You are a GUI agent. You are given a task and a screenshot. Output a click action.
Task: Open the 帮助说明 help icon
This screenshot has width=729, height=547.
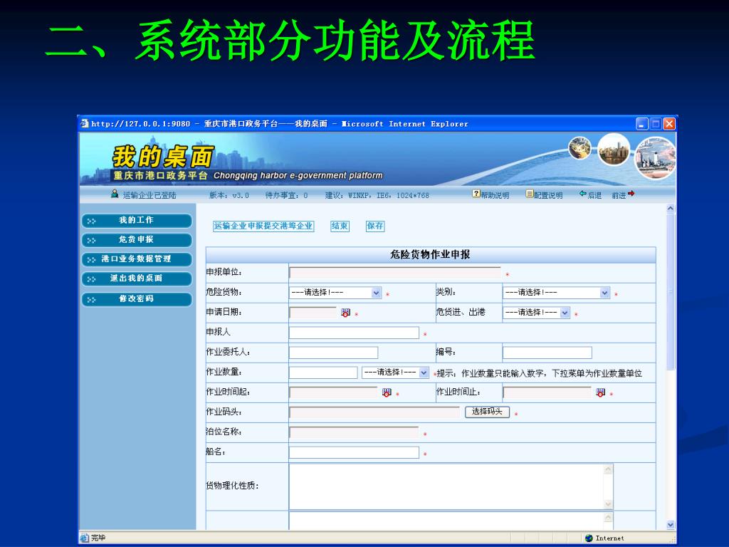(476, 194)
